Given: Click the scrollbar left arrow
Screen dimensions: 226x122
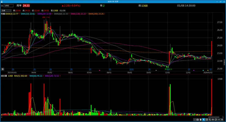Looking at the screenshot, I should pyautogui.click(x=2, y=117).
